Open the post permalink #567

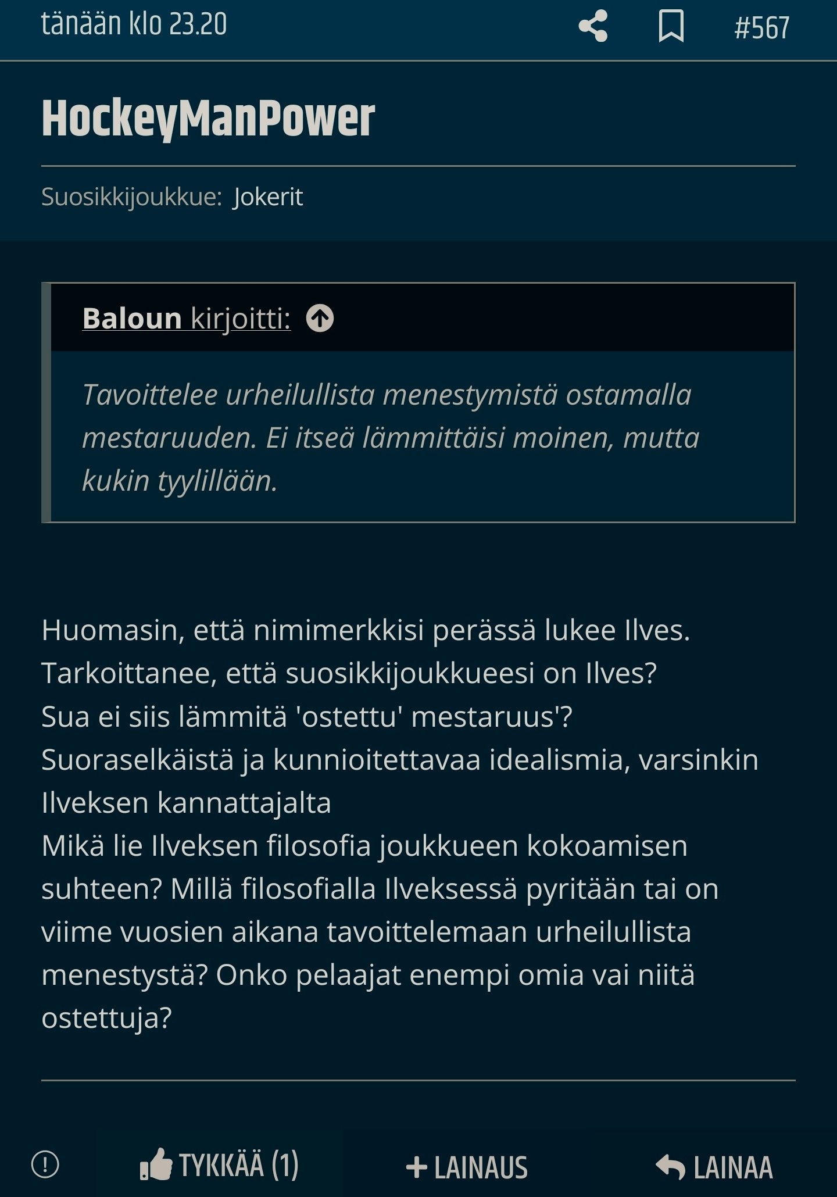tap(762, 28)
